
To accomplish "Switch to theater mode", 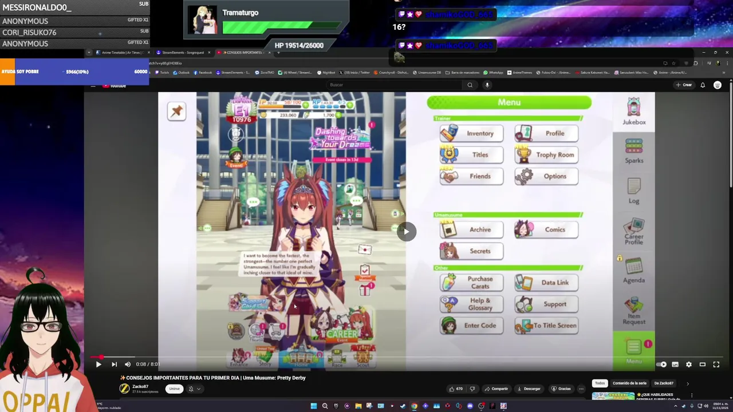I will click(x=703, y=365).
